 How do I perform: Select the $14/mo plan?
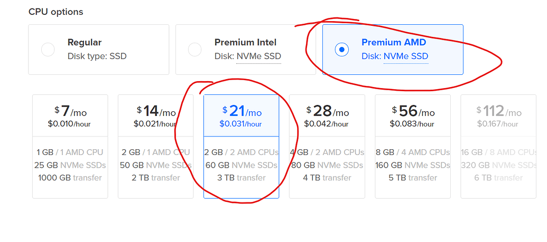[156, 117]
